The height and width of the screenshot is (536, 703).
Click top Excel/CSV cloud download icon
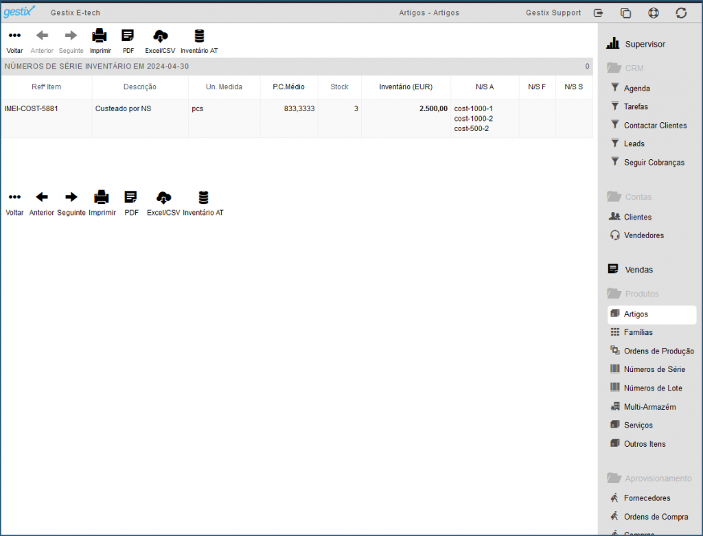pos(160,36)
